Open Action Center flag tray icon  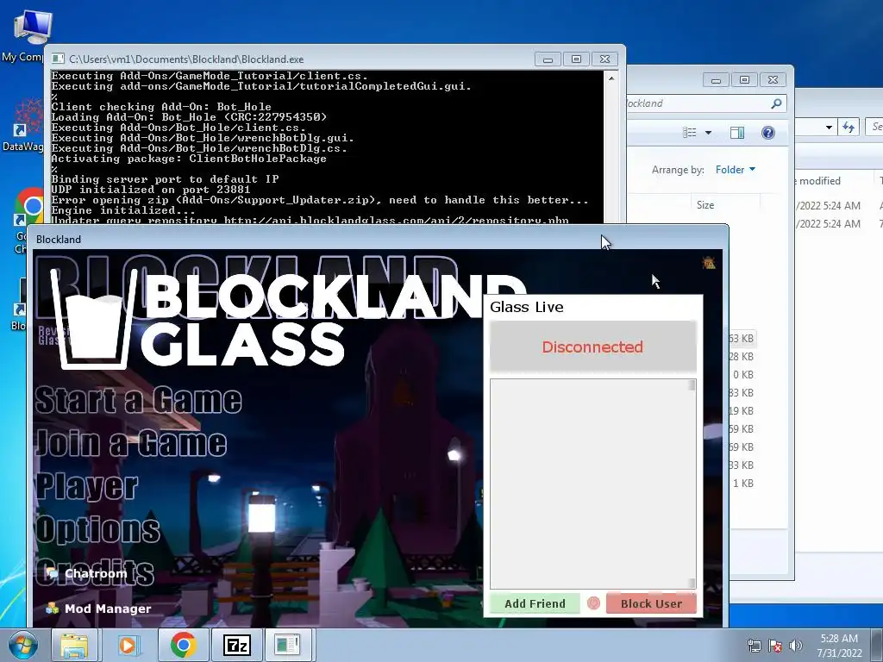pos(775,646)
